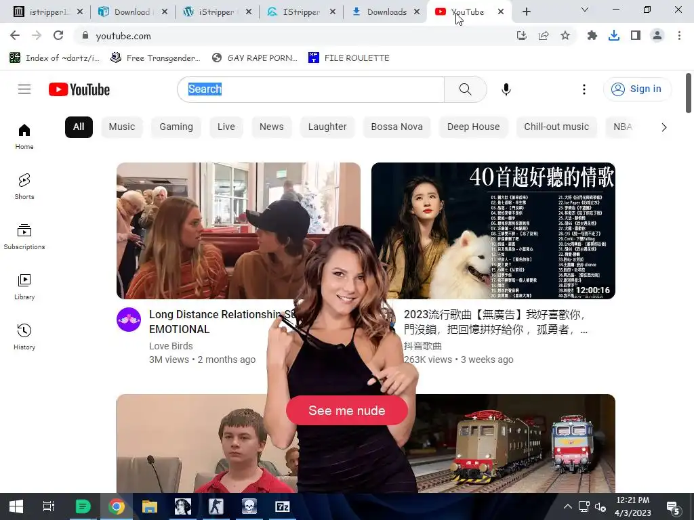Image resolution: width=694 pixels, height=520 pixels.
Task: Open 7-Zip from the taskbar
Action: 283,506
